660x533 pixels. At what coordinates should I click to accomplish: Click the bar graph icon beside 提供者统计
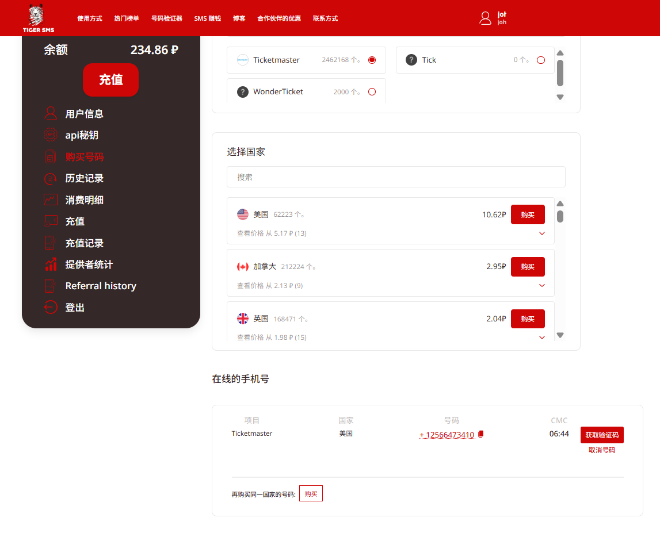click(x=51, y=264)
